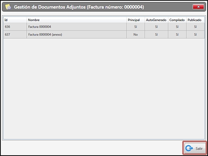Screen dimensions: 208x156
Task: Sort by the Id column header
Action: click(15, 20)
